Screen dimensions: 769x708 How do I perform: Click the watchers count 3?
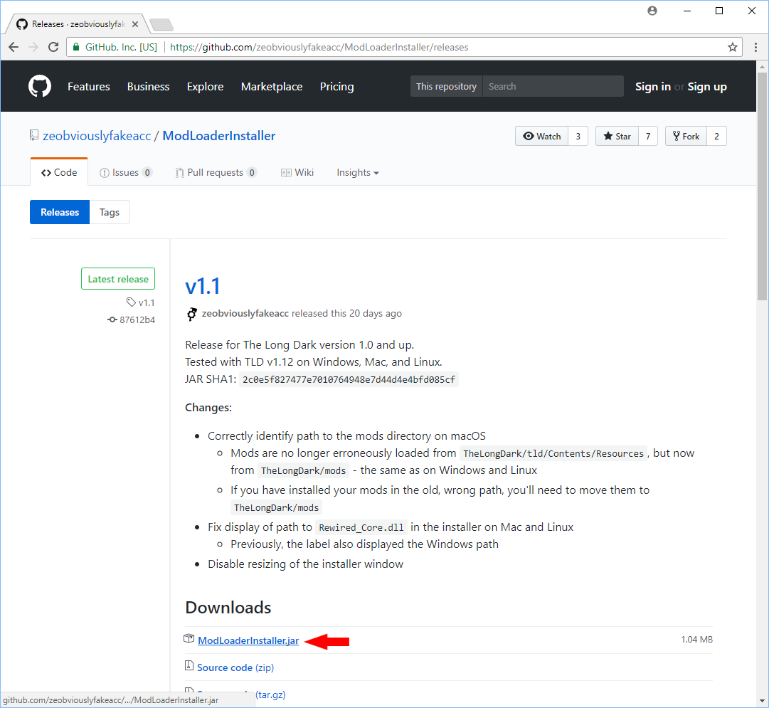click(578, 136)
